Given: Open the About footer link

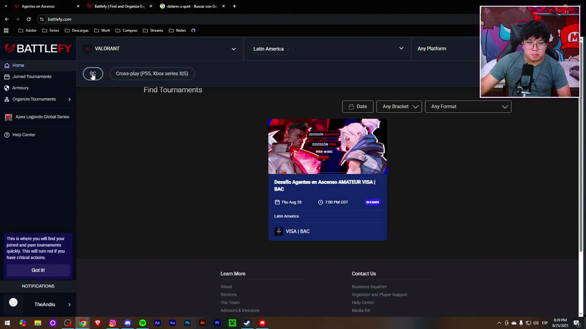Looking at the screenshot, I should (x=226, y=287).
